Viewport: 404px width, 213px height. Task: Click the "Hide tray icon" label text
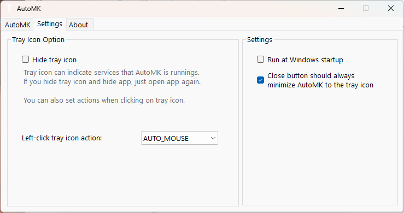click(x=54, y=60)
